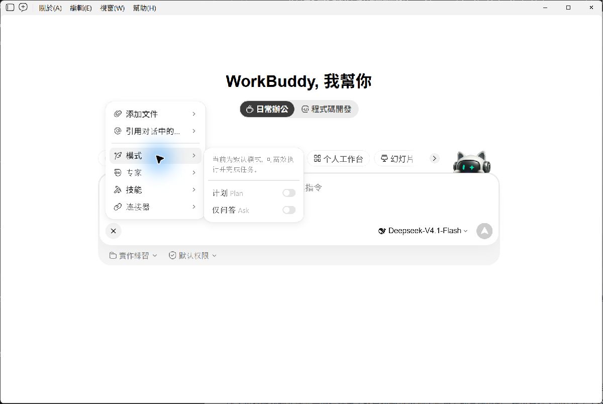Open the 實作練習 folder dropdown
The width and height of the screenshot is (603, 404).
(x=133, y=255)
